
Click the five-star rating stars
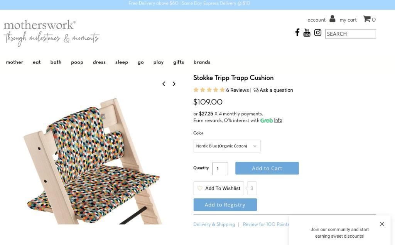209,90
